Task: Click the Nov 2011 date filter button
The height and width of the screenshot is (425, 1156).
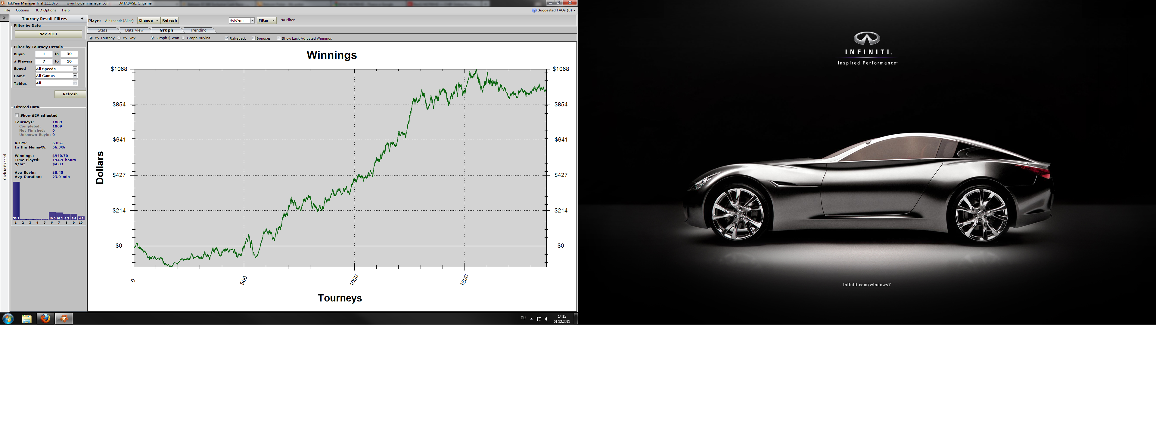Action: (x=48, y=34)
